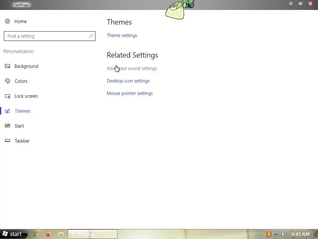Click the Personalization heading text
The width and height of the screenshot is (318, 239).
tap(18, 51)
